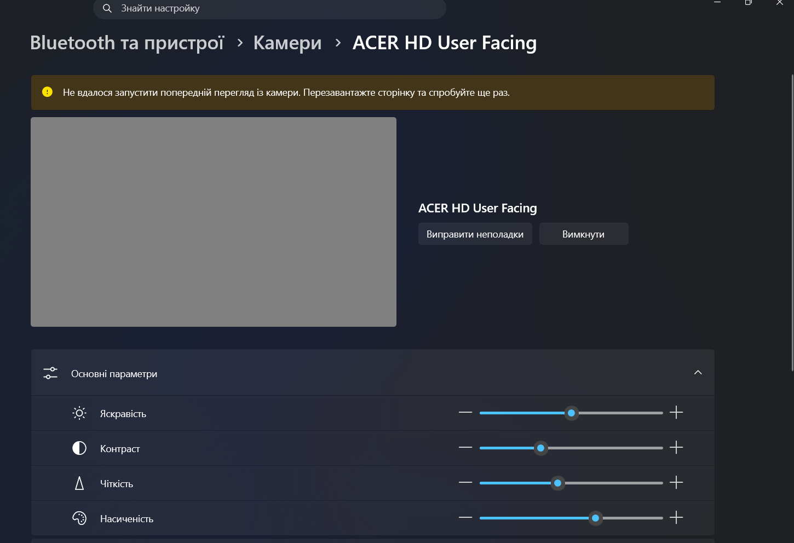
Task: Open Bluetooth та пристрої breadcrumb
Action: (x=127, y=43)
